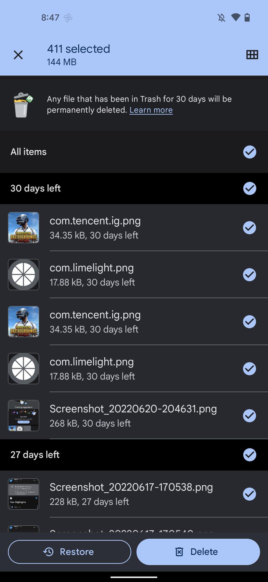Screen dimensions: 268x582
Task: Open first limelight wheel thumbnail
Action: pyautogui.click(x=24, y=275)
